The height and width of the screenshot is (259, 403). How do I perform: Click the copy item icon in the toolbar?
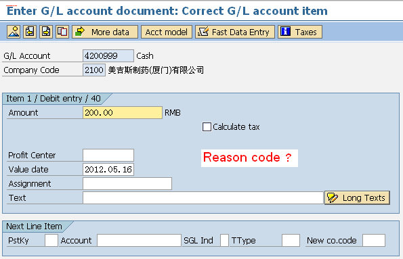coord(62,32)
